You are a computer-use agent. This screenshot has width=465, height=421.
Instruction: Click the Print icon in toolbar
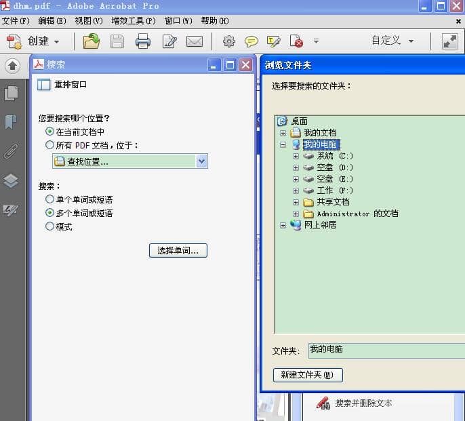pyautogui.click(x=143, y=41)
